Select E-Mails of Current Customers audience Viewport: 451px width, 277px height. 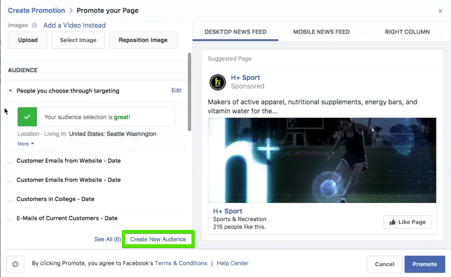point(10,218)
